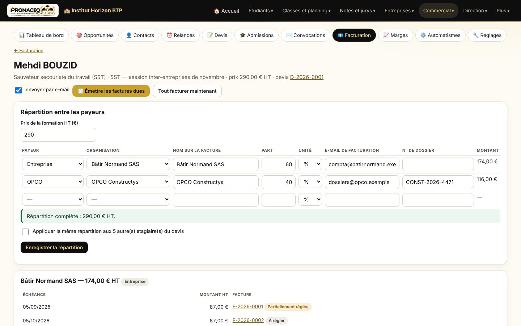This screenshot has height=326, width=521.
Task: Open Relances alarm clock tab
Action: click(181, 35)
